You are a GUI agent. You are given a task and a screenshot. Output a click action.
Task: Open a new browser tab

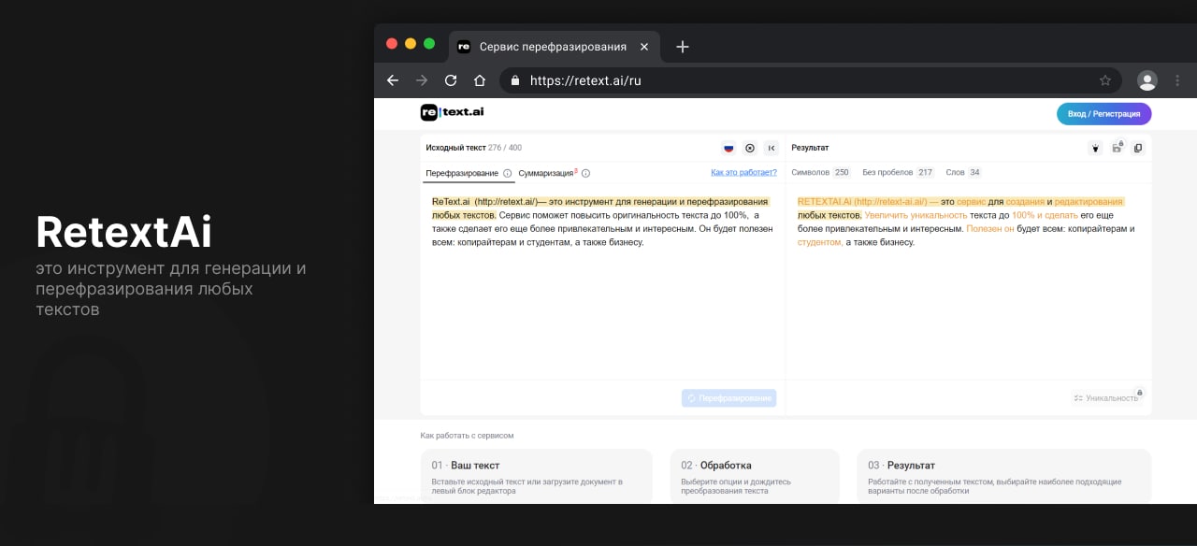(x=683, y=47)
